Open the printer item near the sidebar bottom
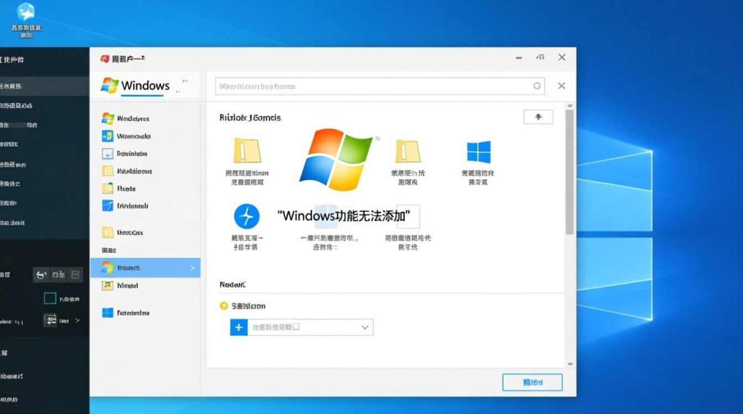 click(129, 285)
